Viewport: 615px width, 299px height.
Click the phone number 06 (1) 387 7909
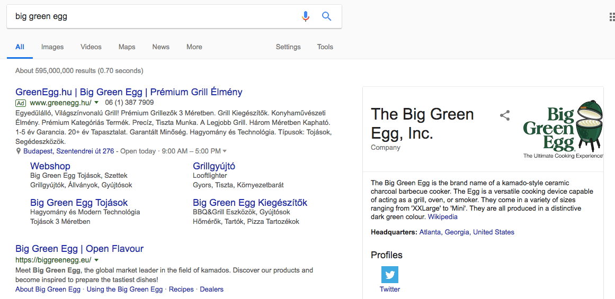click(x=129, y=103)
